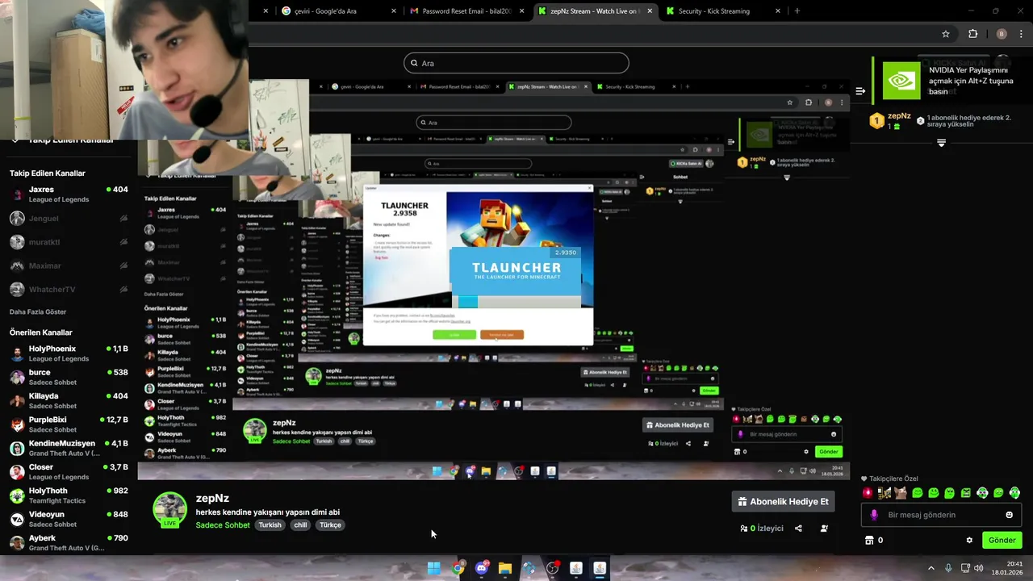Open Videoyun recommended channel
Image resolution: width=1033 pixels, height=581 pixels.
pos(69,519)
